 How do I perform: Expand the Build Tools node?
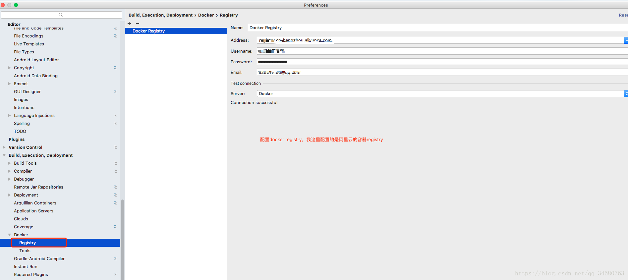10,163
